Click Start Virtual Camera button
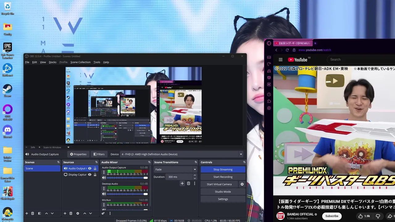Viewport: 395px width, 222px height. click(x=219, y=184)
